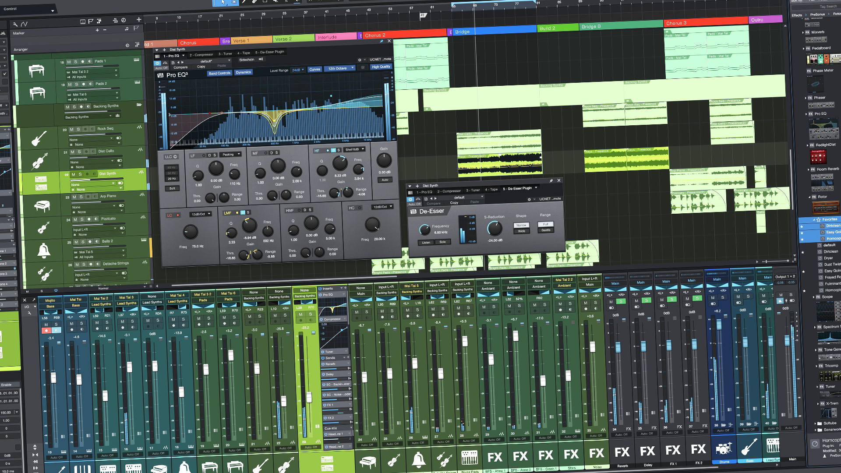Click the audio waveform icon on Rock Seq track

click(139, 127)
